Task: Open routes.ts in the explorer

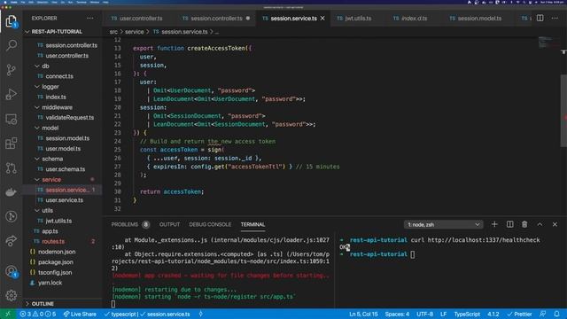Action: [x=53, y=241]
